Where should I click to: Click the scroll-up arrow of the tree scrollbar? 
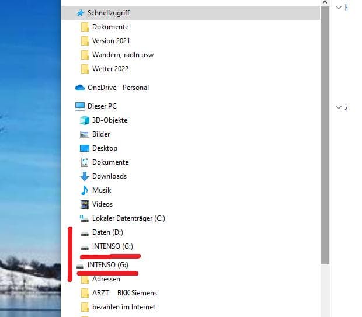tap(325, 2)
